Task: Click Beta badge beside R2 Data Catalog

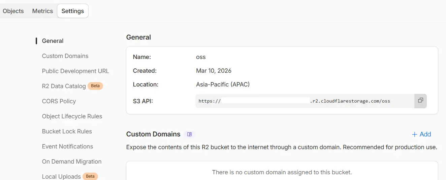Action: (95, 86)
